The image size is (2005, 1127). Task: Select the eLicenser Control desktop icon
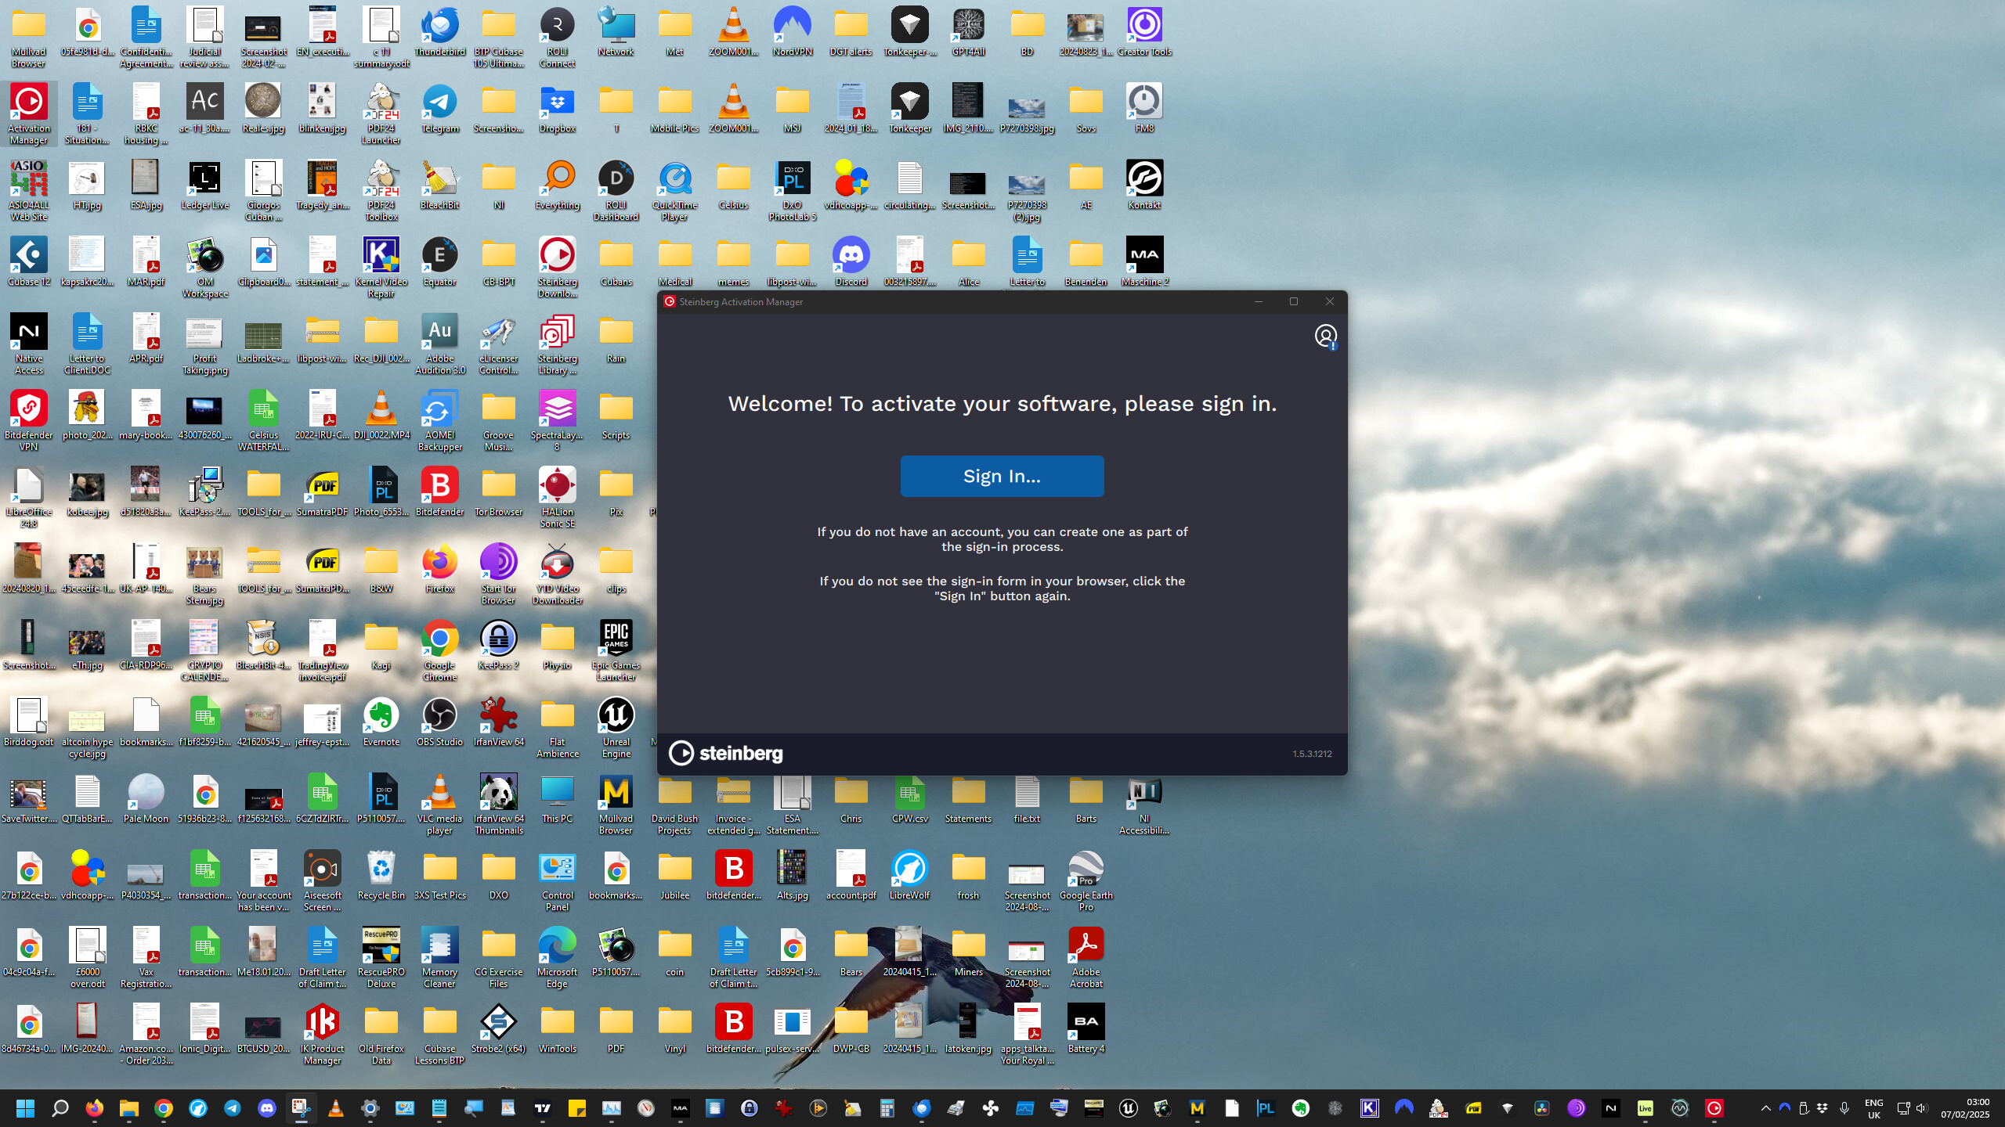499,344
